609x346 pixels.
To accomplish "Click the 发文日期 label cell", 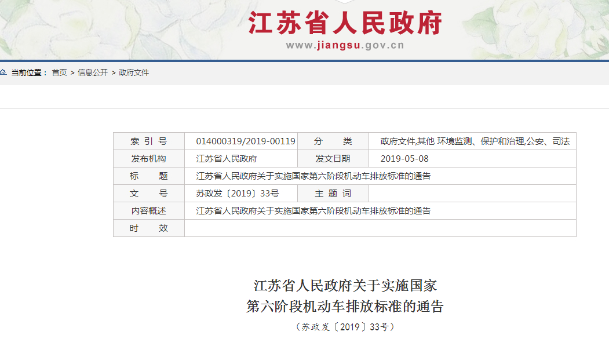I will (333, 159).
